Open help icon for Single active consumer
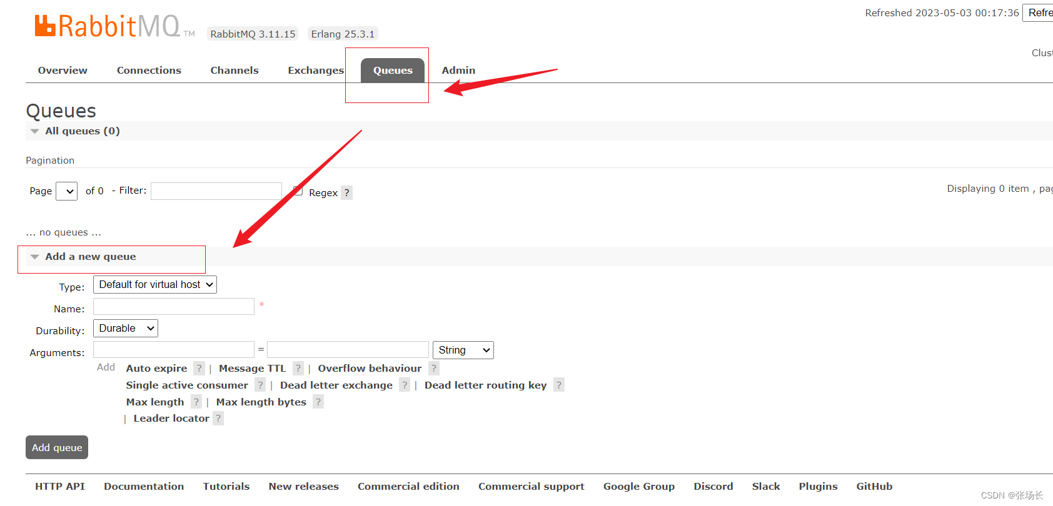 click(260, 385)
